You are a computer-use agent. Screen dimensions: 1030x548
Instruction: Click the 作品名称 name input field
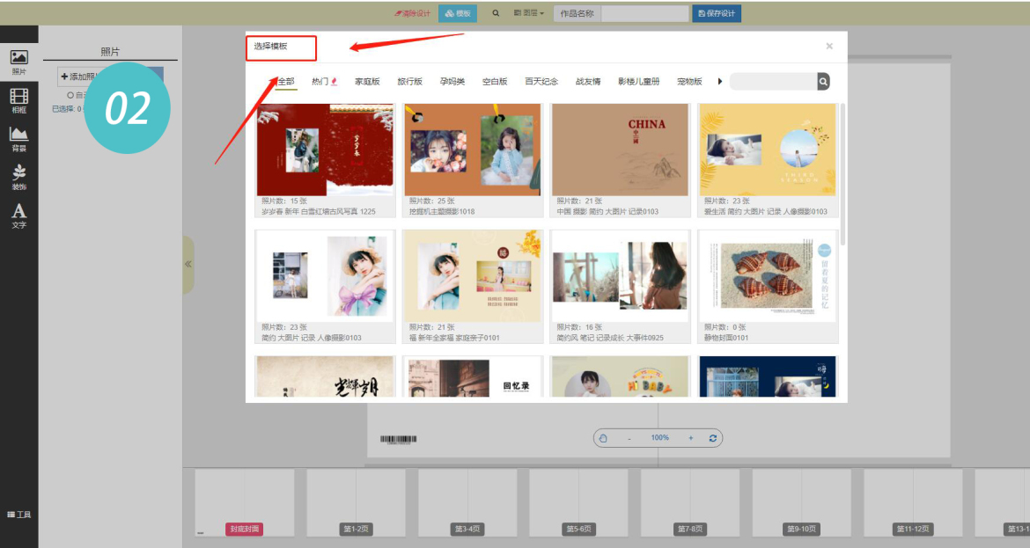pos(644,14)
